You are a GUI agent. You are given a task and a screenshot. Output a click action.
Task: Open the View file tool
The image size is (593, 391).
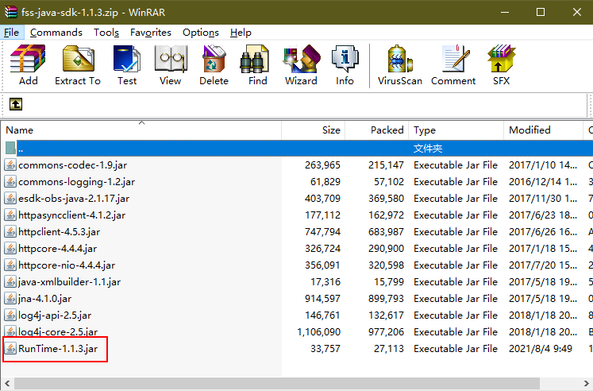pos(170,64)
